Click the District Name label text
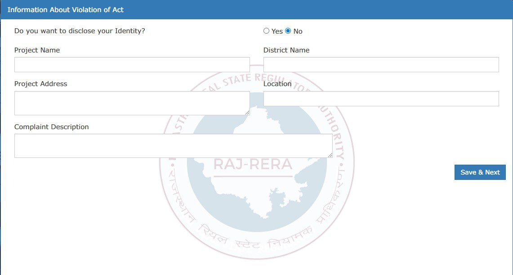The image size is (513, 275). coord(286,50)
